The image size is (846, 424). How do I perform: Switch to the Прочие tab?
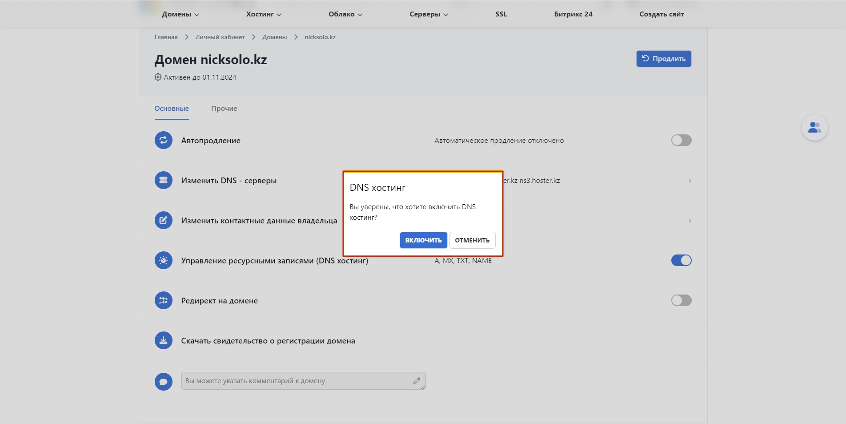pyautogui.click(x=224, y=109)
